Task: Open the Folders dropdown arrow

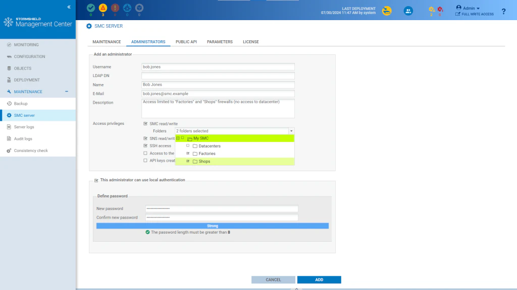Action: 291,131
